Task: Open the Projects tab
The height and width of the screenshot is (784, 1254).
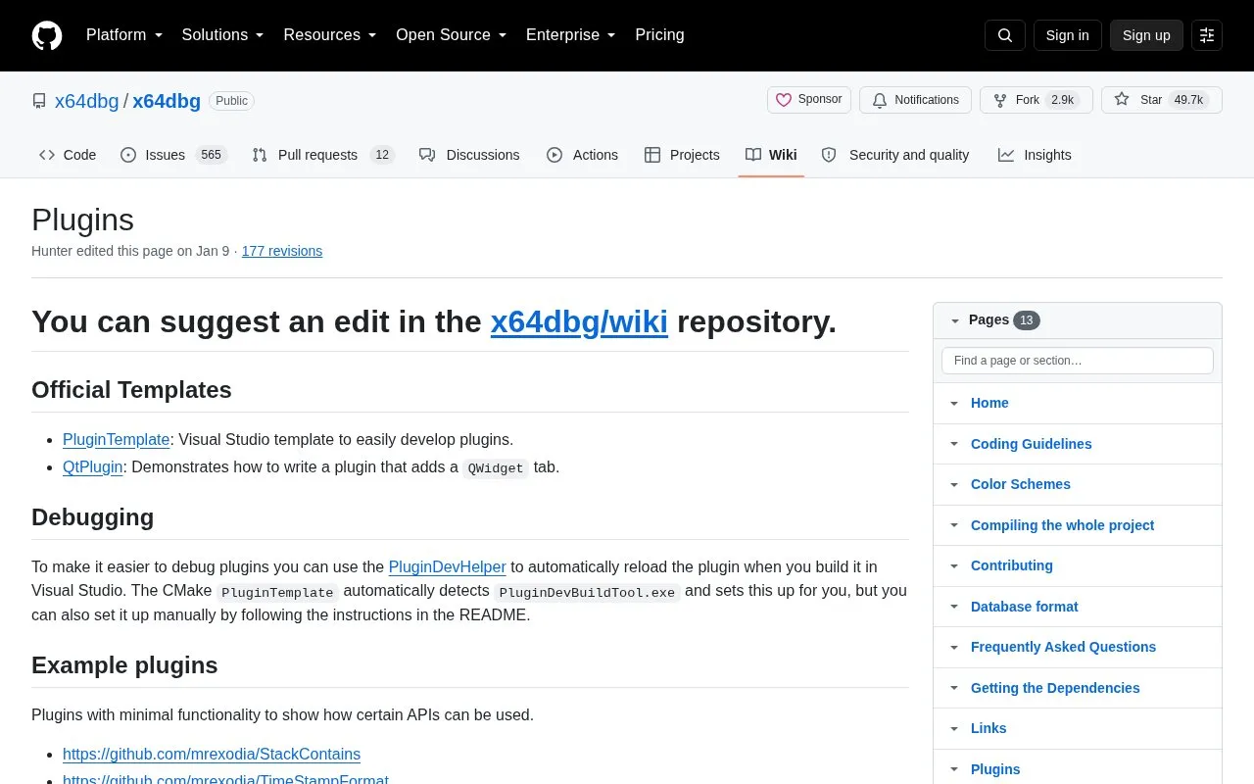Action: 682,155
